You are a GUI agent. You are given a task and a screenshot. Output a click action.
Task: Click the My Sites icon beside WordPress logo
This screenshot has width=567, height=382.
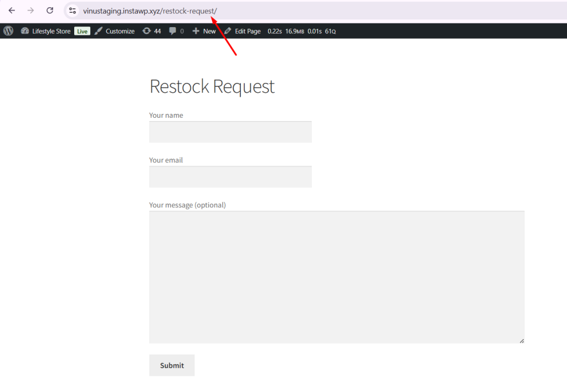click(x=23, y=31)
